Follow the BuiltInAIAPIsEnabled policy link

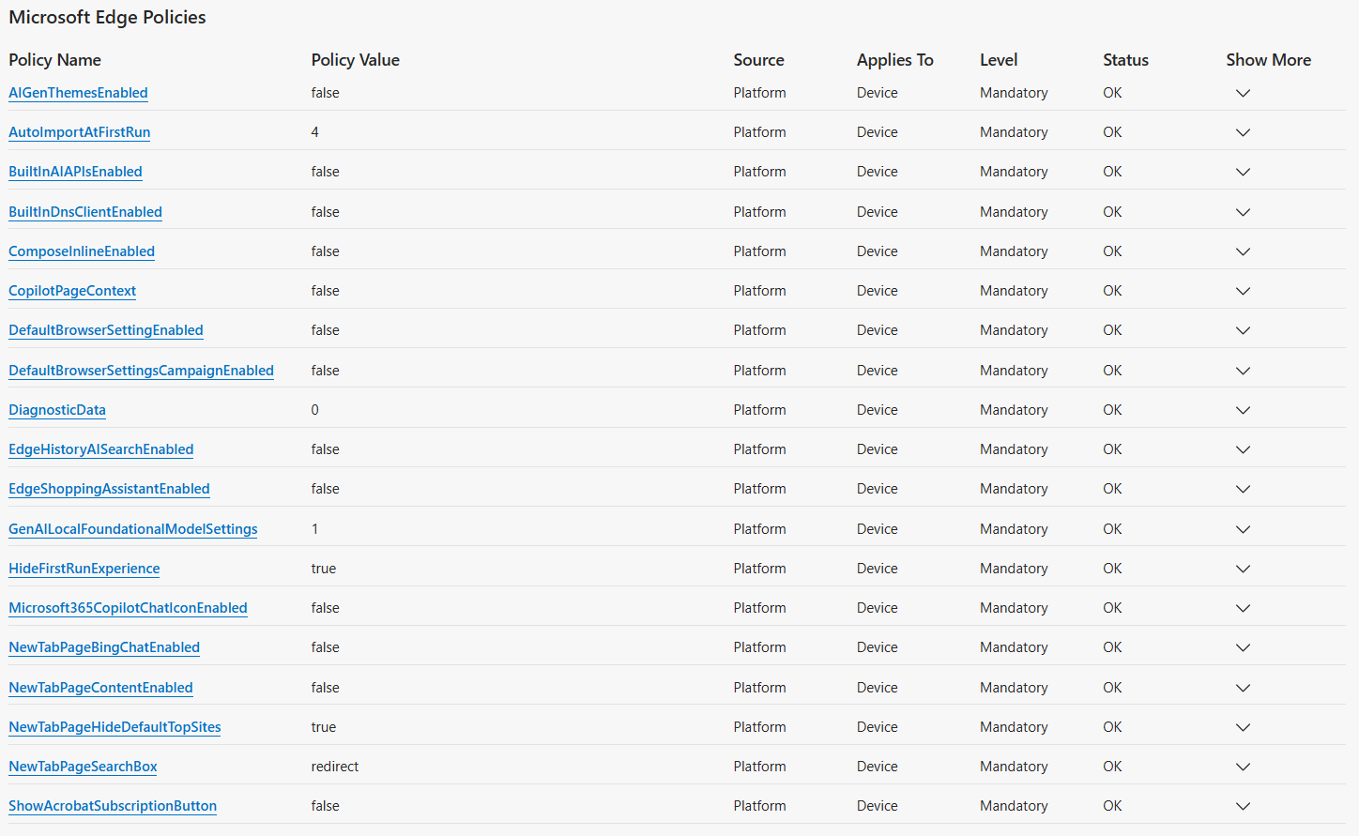pyautogui.click(x=75, y=172)
